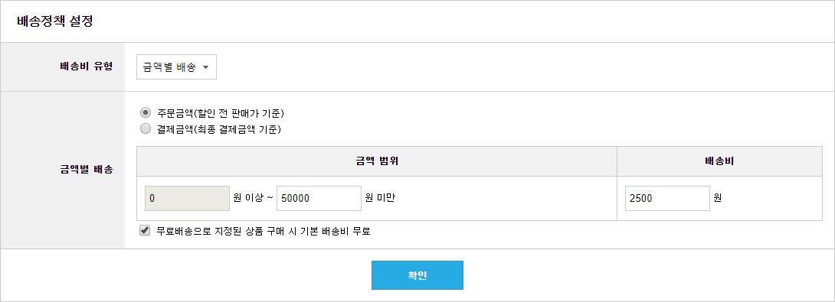
Task: Click the 원 이상 ~ text
Action: 253,198
